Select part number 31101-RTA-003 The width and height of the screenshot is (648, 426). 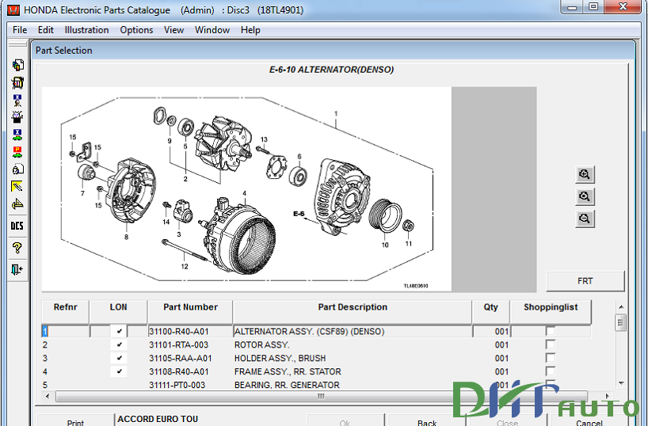click(x=178, y=344)
